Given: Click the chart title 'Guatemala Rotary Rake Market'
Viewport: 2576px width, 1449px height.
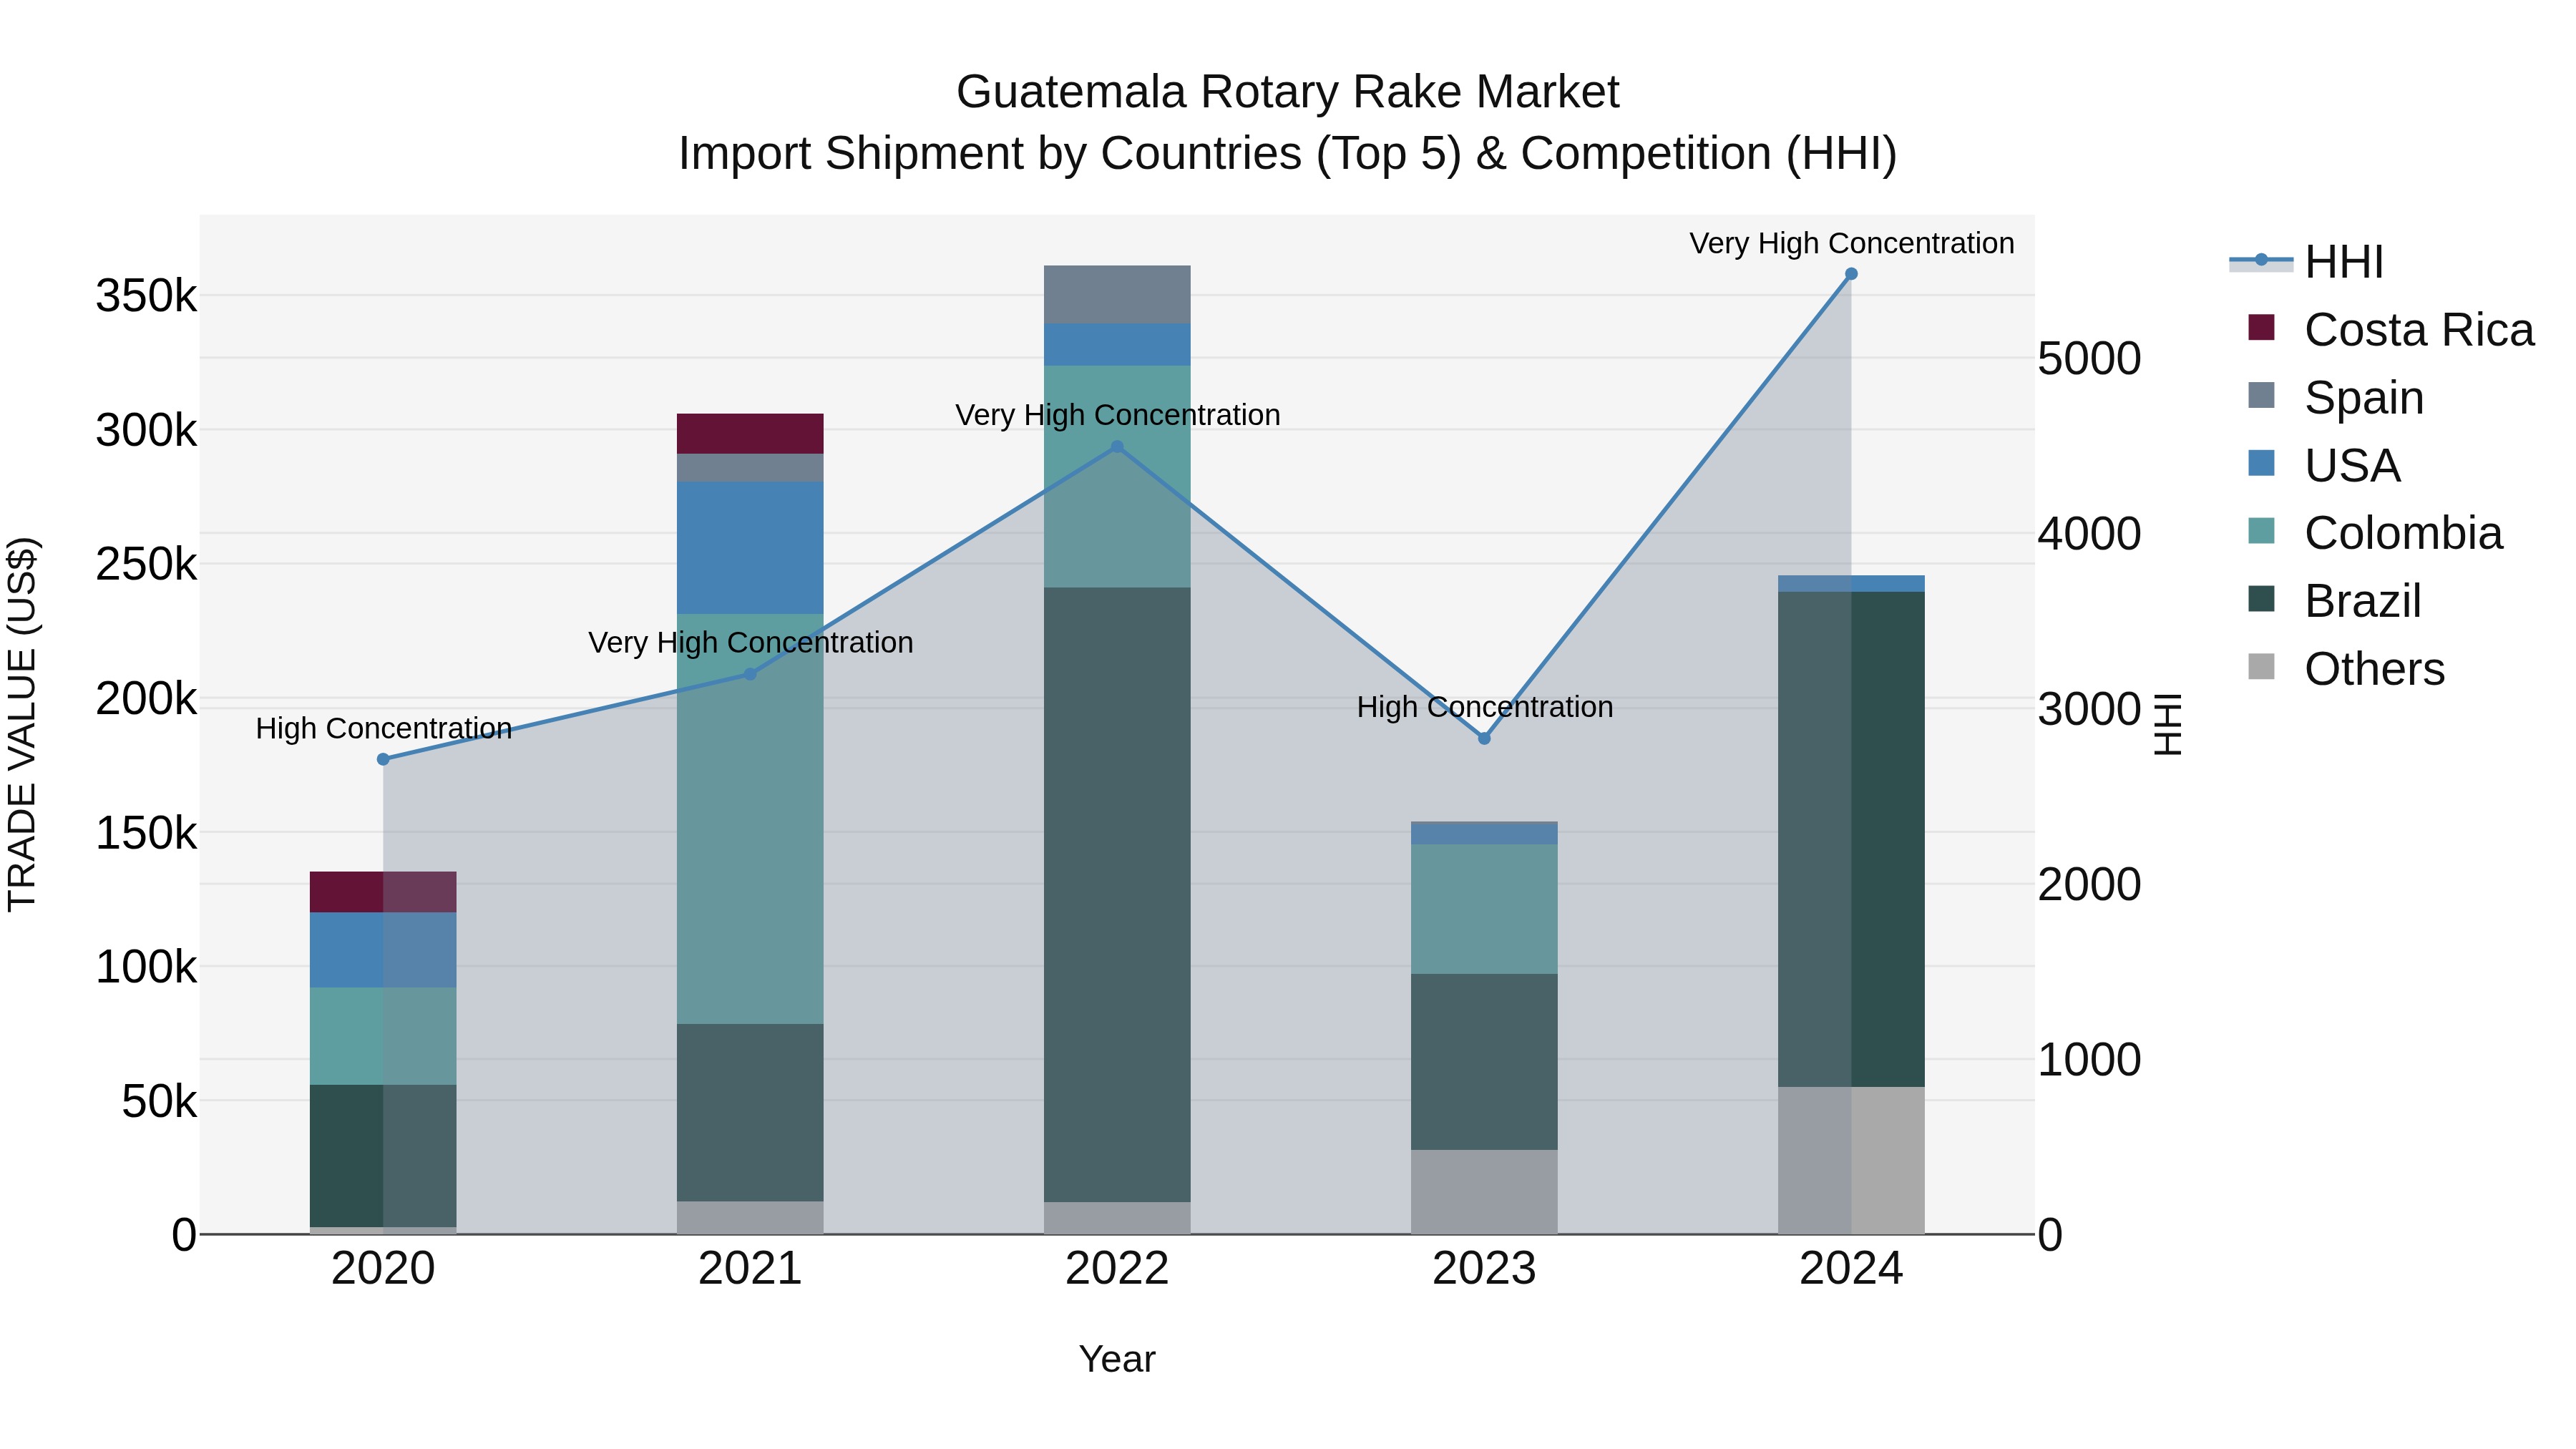Looking at the screenshot, I should (x=1288, y=92).
